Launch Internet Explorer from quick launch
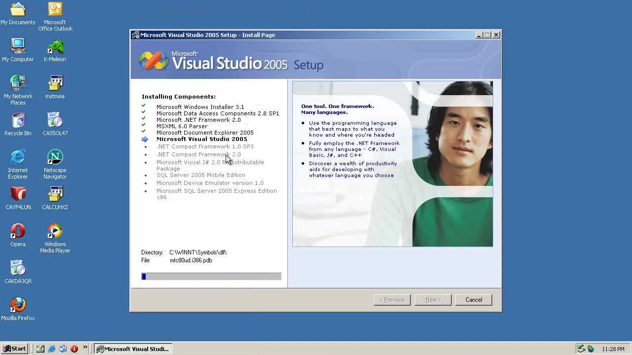632x355 pixels. (52, 349)
